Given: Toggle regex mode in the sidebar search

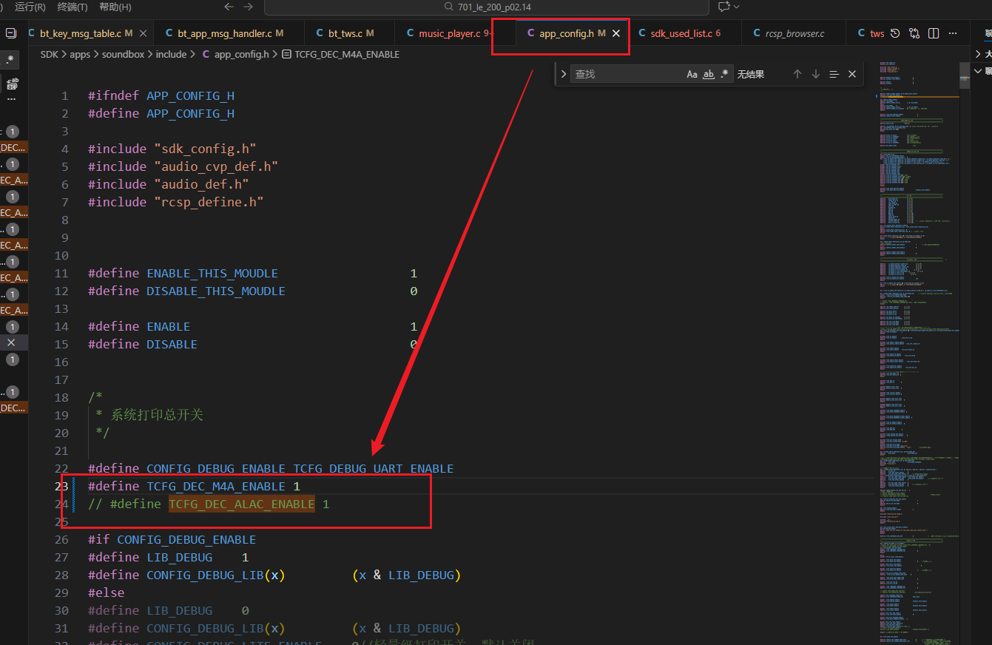Looking at the screenshot, I should pos(10,58).
